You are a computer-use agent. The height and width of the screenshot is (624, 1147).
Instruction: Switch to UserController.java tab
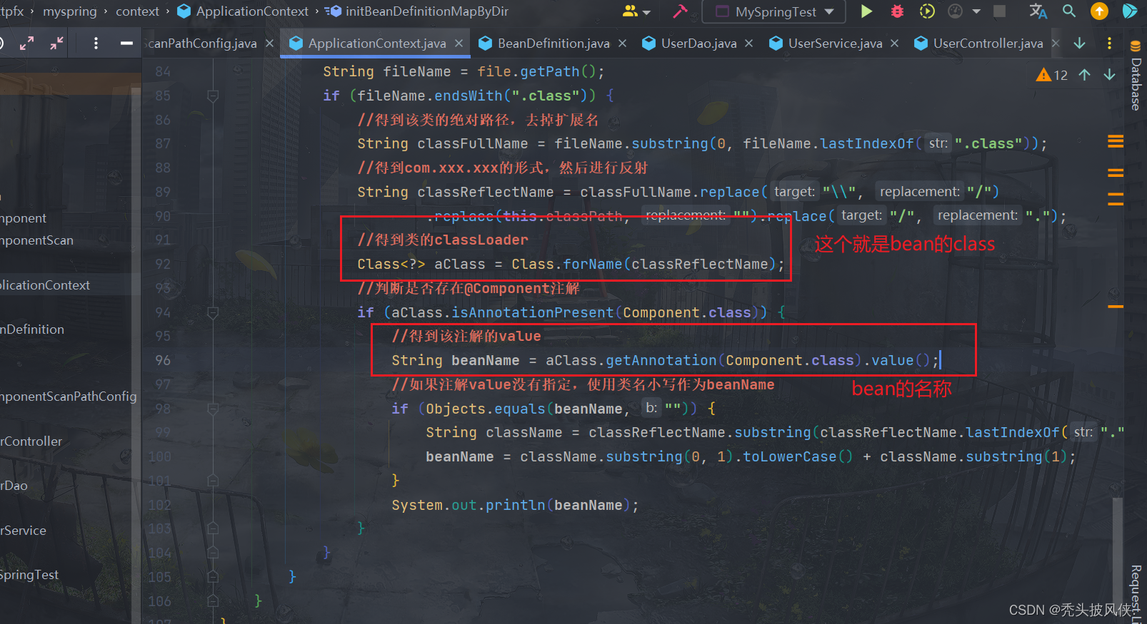[x=988, y=44]
